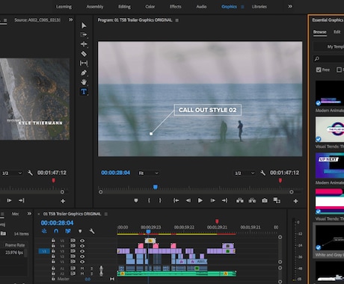344x284 pixels.
Task: Solo the A2 audio track
Action: 91,274
